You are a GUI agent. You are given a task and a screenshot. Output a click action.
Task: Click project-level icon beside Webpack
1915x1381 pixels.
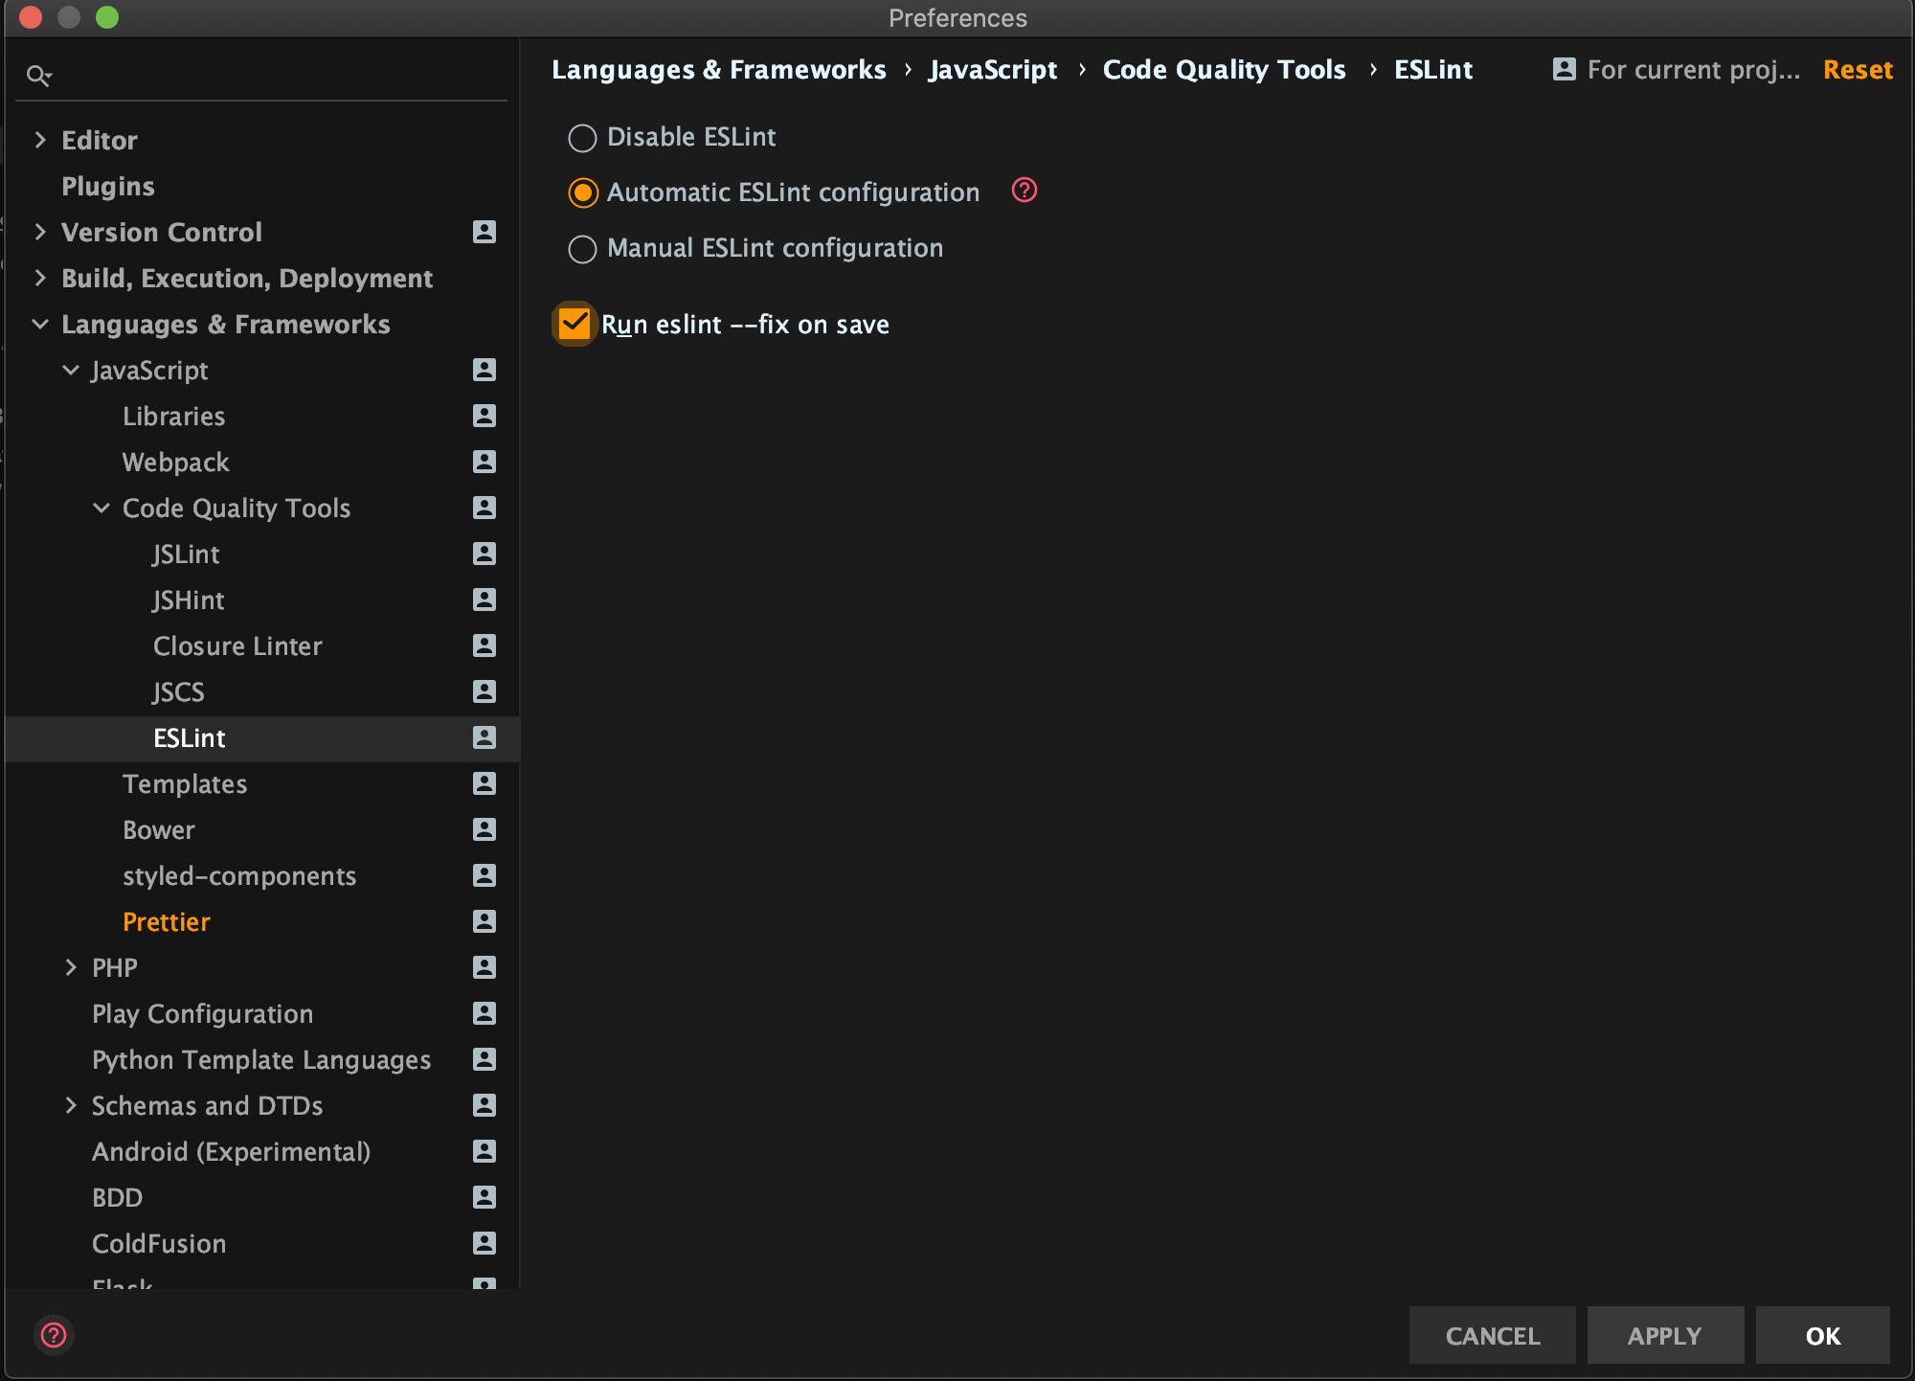click(x=484, y=462)
